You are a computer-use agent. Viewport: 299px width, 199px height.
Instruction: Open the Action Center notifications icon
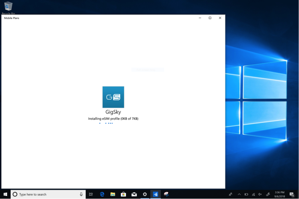(x=292, y=194)
